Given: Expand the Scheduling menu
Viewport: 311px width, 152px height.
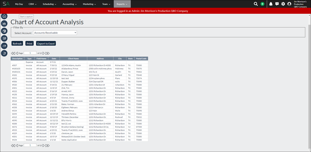Looking at the screenshot, I should pos(49,4).
